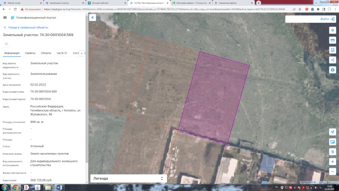Switch to the Объекты tab
Image resolution: width=339 pixels, height=191 pixels.
pyautogui.click(x=46, y=53)
